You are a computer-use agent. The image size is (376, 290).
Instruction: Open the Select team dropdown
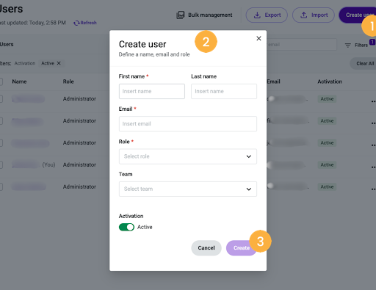188,189
